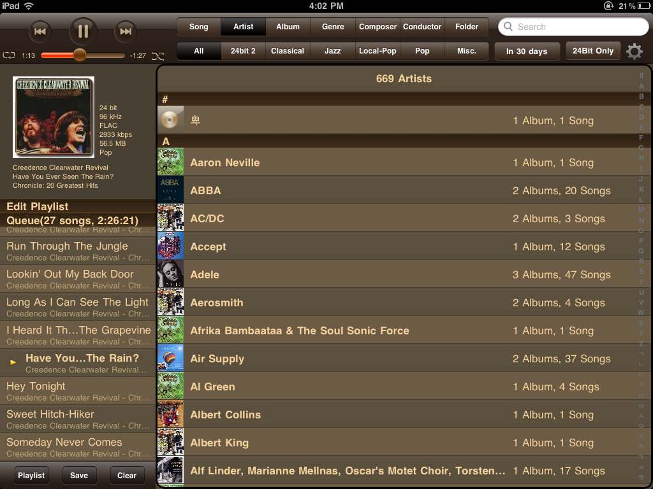Skip to previous track

tap(40, 31)
